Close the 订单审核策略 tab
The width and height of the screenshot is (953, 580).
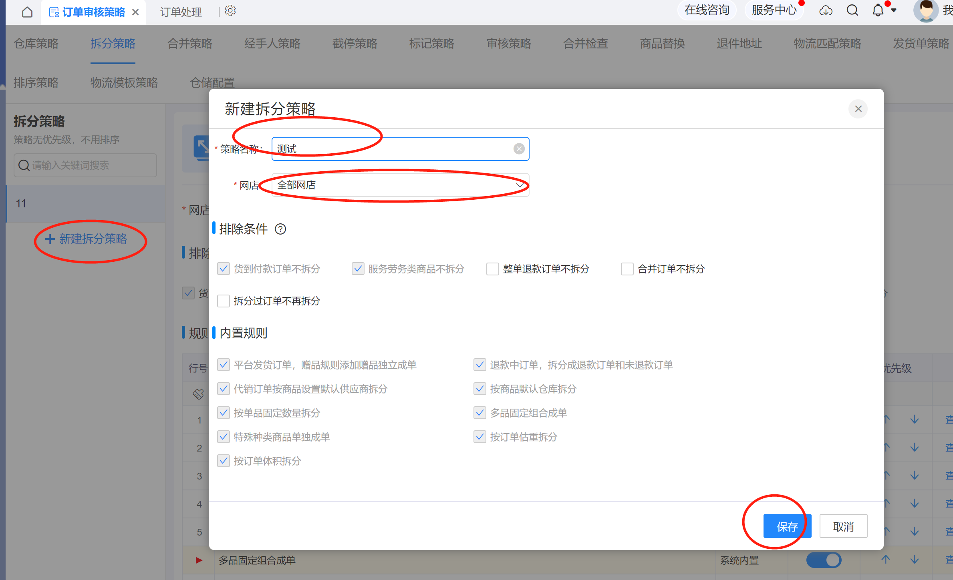point(135,12)
